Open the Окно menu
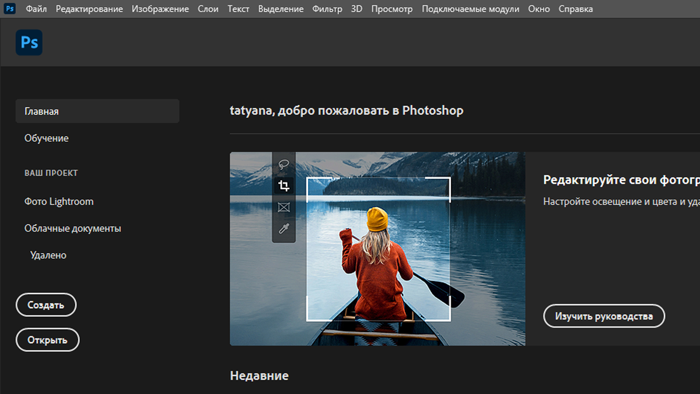 pos(539,9)
